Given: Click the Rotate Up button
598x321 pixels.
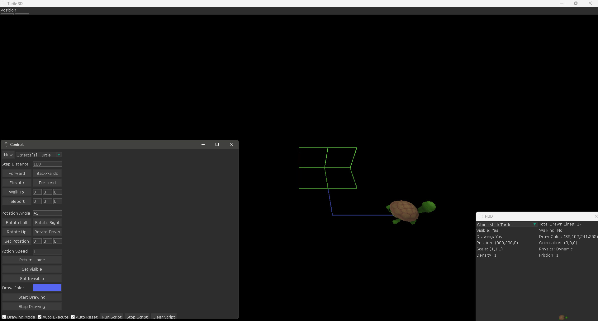Looking at the screenshot, I should [x=17, y=232].
